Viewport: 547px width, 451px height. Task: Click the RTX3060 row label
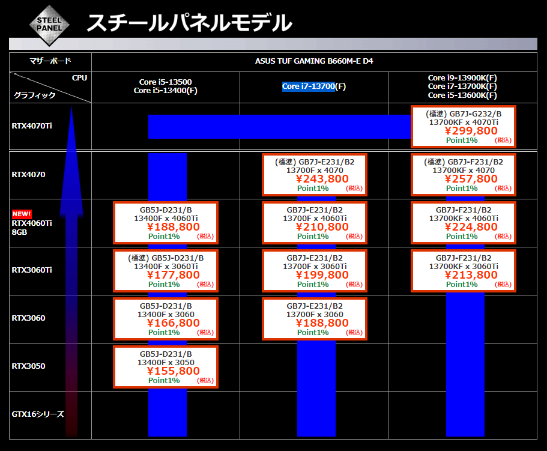click(28, 318)
